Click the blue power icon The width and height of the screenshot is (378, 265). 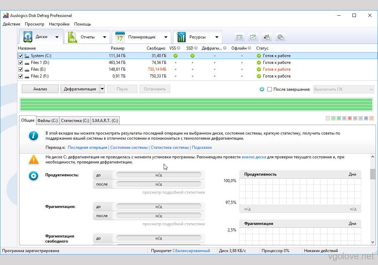click(262, 89)
